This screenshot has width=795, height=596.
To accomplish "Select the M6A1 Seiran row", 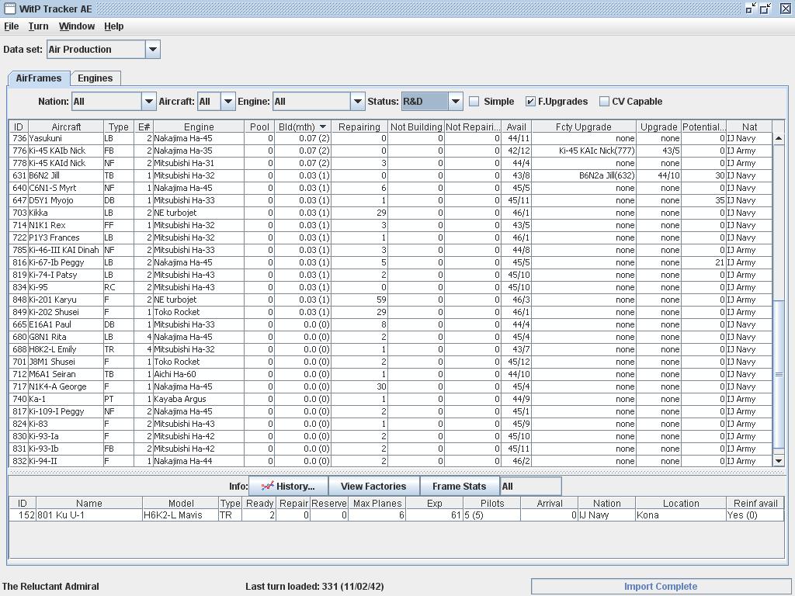I will click(x=391, y=374).
